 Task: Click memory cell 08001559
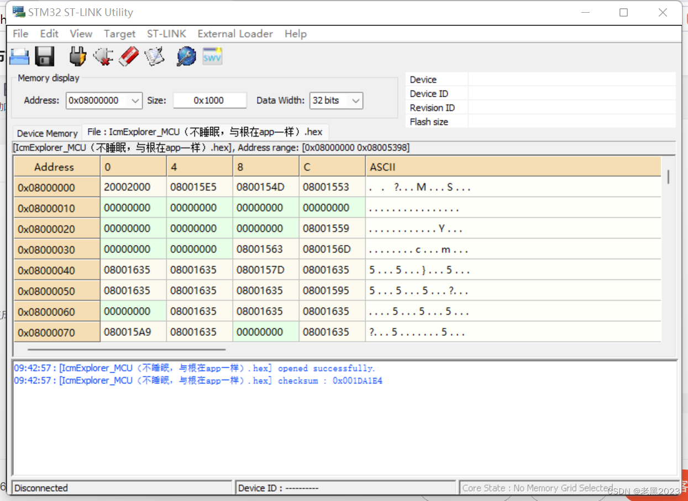click(332, 228)
